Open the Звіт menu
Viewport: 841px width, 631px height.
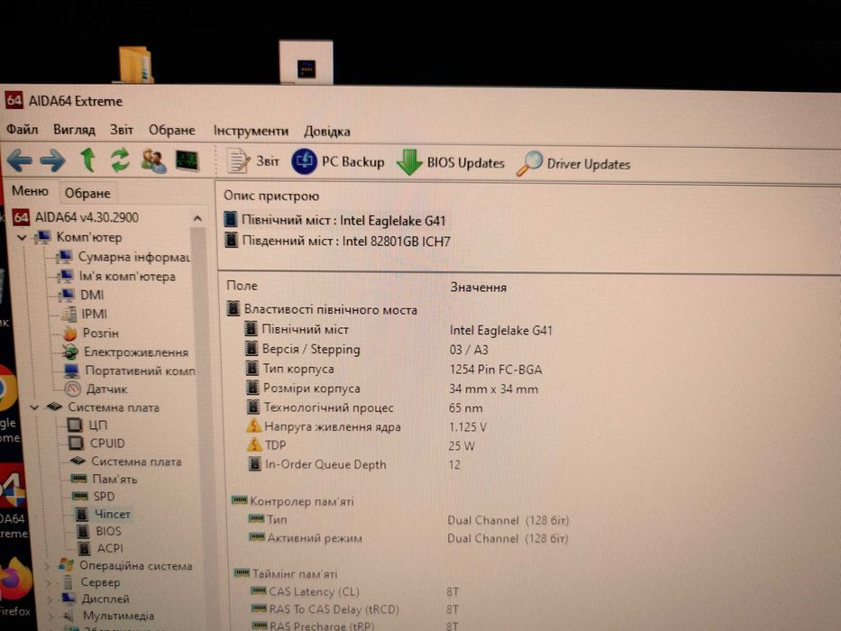coord(122,130)
